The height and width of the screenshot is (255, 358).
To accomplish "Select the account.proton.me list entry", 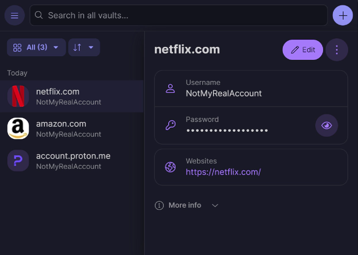I will [x=73, y=161].
